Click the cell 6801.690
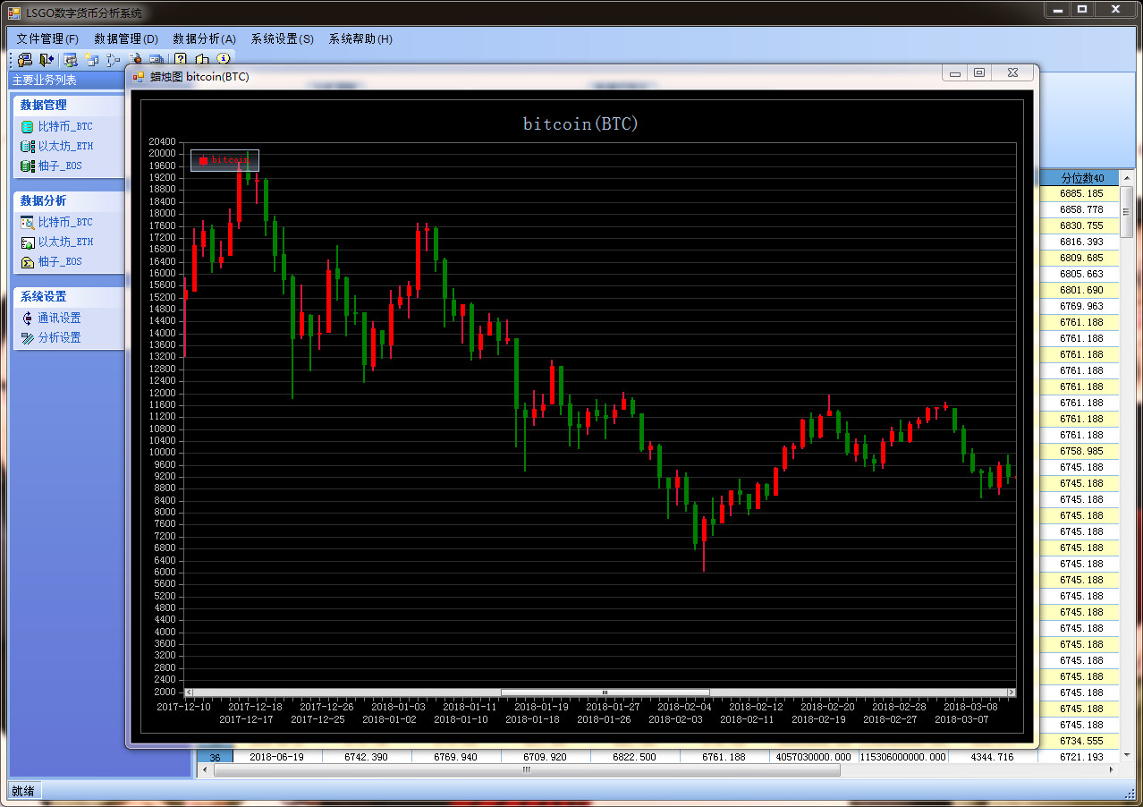This screenshot has width=1143, height=807. (1079, 290)
